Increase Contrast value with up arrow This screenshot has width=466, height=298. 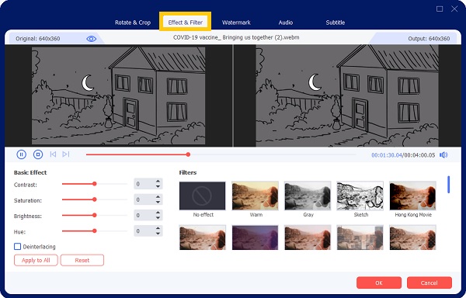tap(158, 181)
